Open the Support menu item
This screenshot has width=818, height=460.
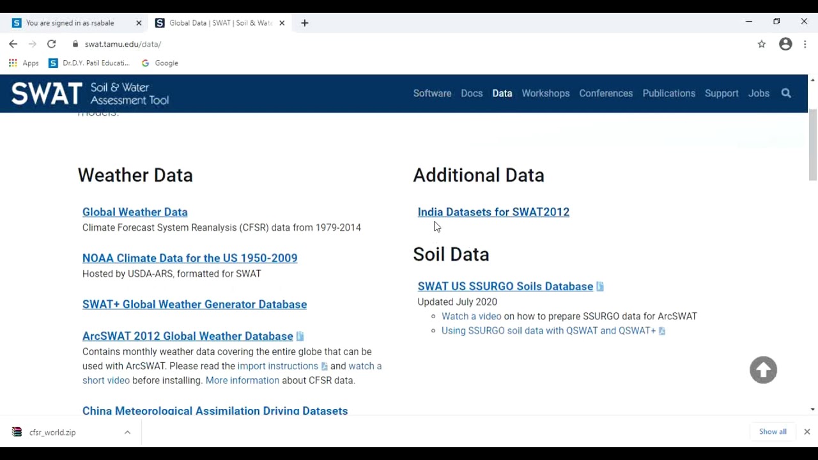pos(722,93)
